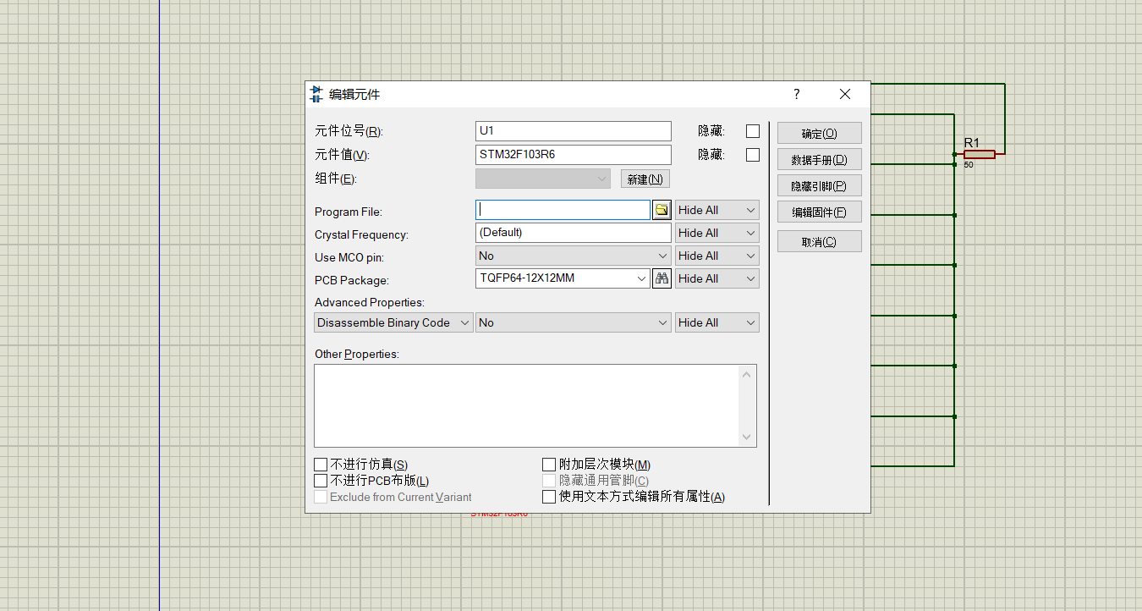The height and width of the screenshot is (611, 1142).
Task: Expand Advanced Properties value No dropdown
Action: (574, 322)
